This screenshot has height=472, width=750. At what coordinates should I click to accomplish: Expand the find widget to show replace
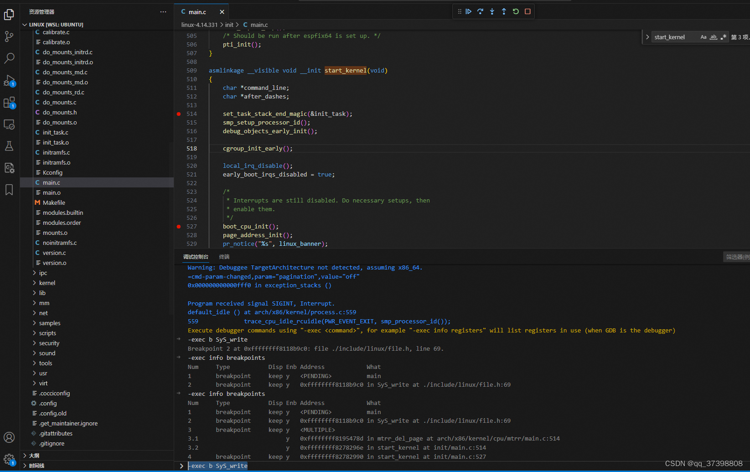(x=647, y=36)
